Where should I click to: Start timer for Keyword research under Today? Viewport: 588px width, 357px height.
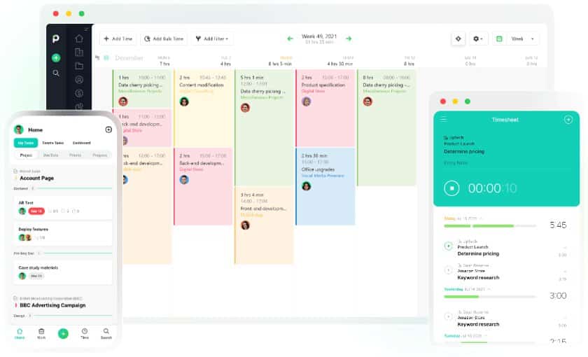(x=448, y=270)
